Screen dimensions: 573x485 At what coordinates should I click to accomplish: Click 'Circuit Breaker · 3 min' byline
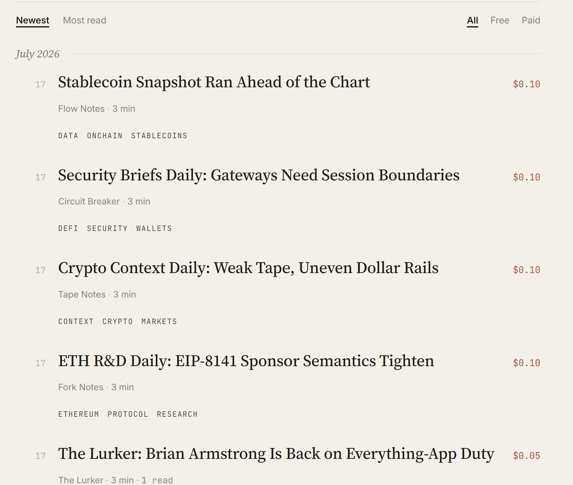[x=104, y=201]
